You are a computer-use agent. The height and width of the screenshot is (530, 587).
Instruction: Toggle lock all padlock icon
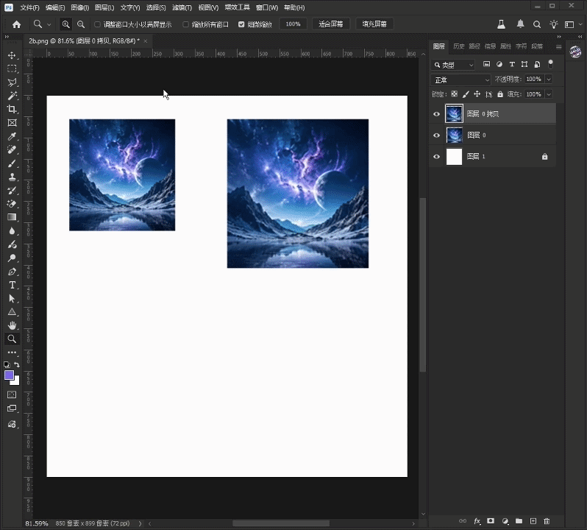500,94
